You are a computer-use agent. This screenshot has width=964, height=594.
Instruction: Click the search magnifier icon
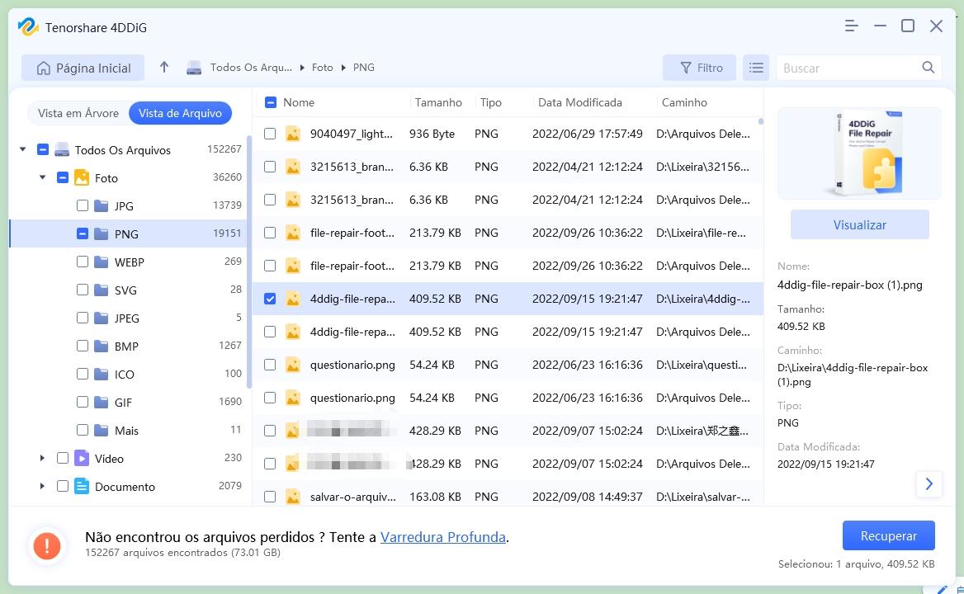[x=929, y=68]
